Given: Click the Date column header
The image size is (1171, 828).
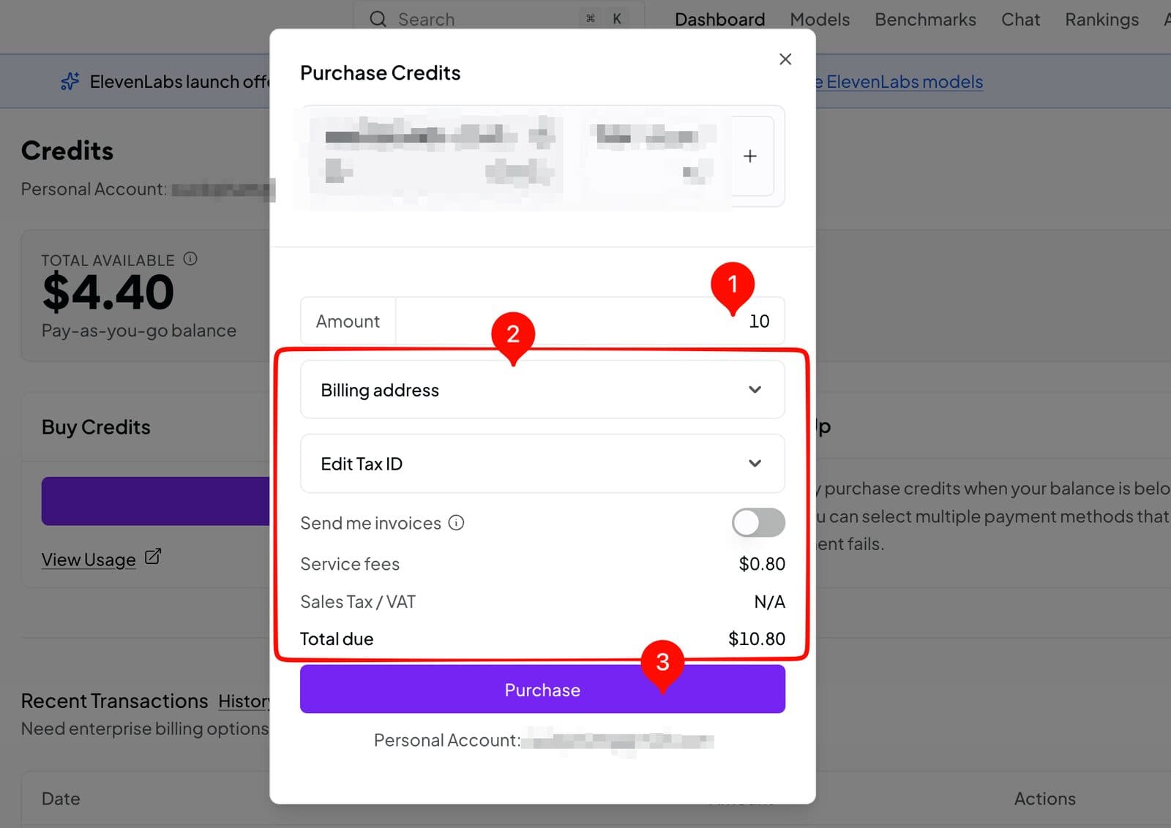Looking at the screenshot, I should (x=61, y=799).
